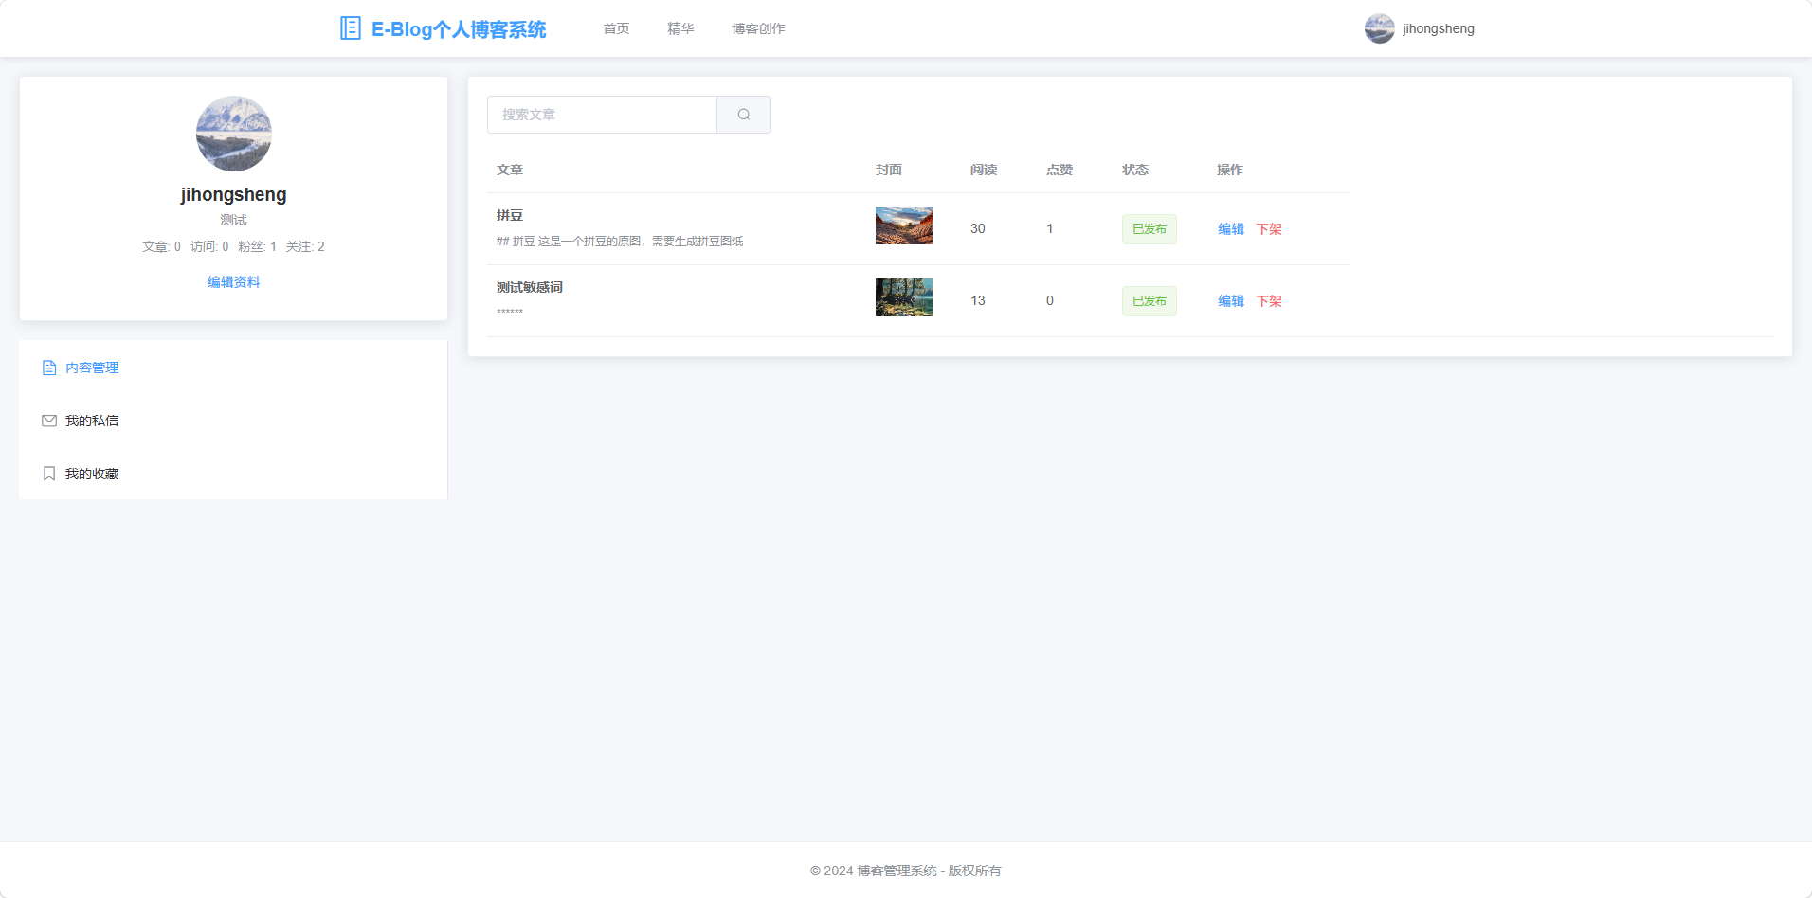
Task: Click the read count 13
Action: pyautogui.click(x=978, y=301)
